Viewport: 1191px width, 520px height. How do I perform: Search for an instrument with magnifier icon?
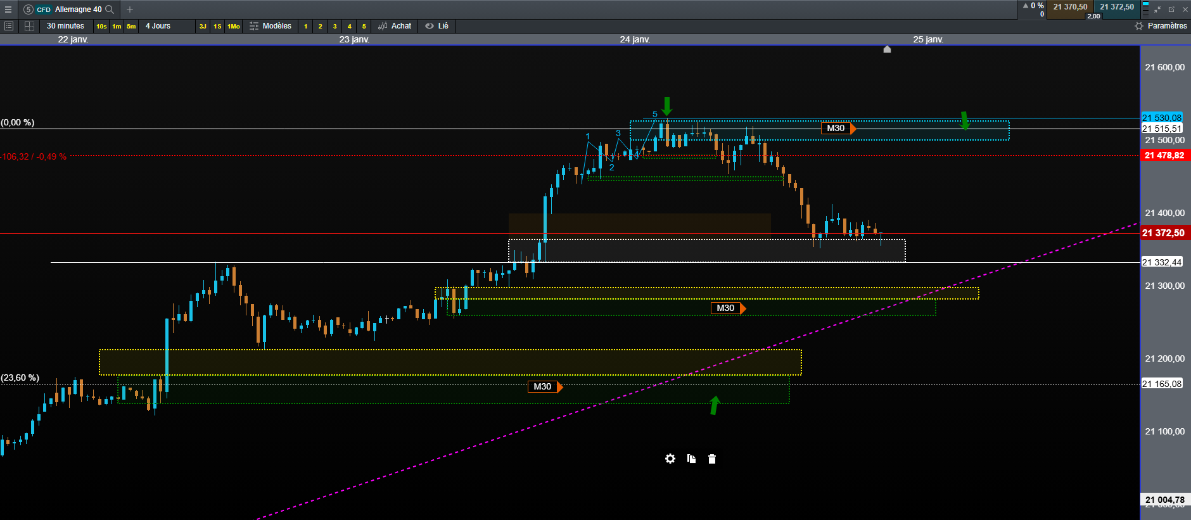(110, 10)
